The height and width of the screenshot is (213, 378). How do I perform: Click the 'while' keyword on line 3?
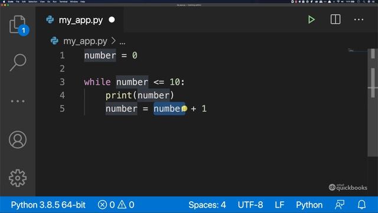(x=97, y=82)
